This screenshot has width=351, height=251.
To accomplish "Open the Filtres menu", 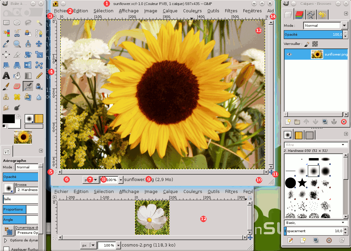I will click(x=231, y=11).
